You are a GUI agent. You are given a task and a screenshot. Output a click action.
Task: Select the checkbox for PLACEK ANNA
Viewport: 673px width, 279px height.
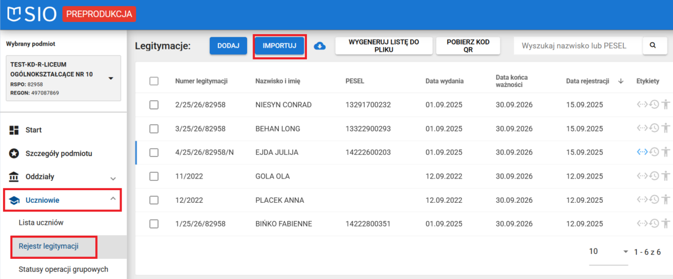pos(154,200)
